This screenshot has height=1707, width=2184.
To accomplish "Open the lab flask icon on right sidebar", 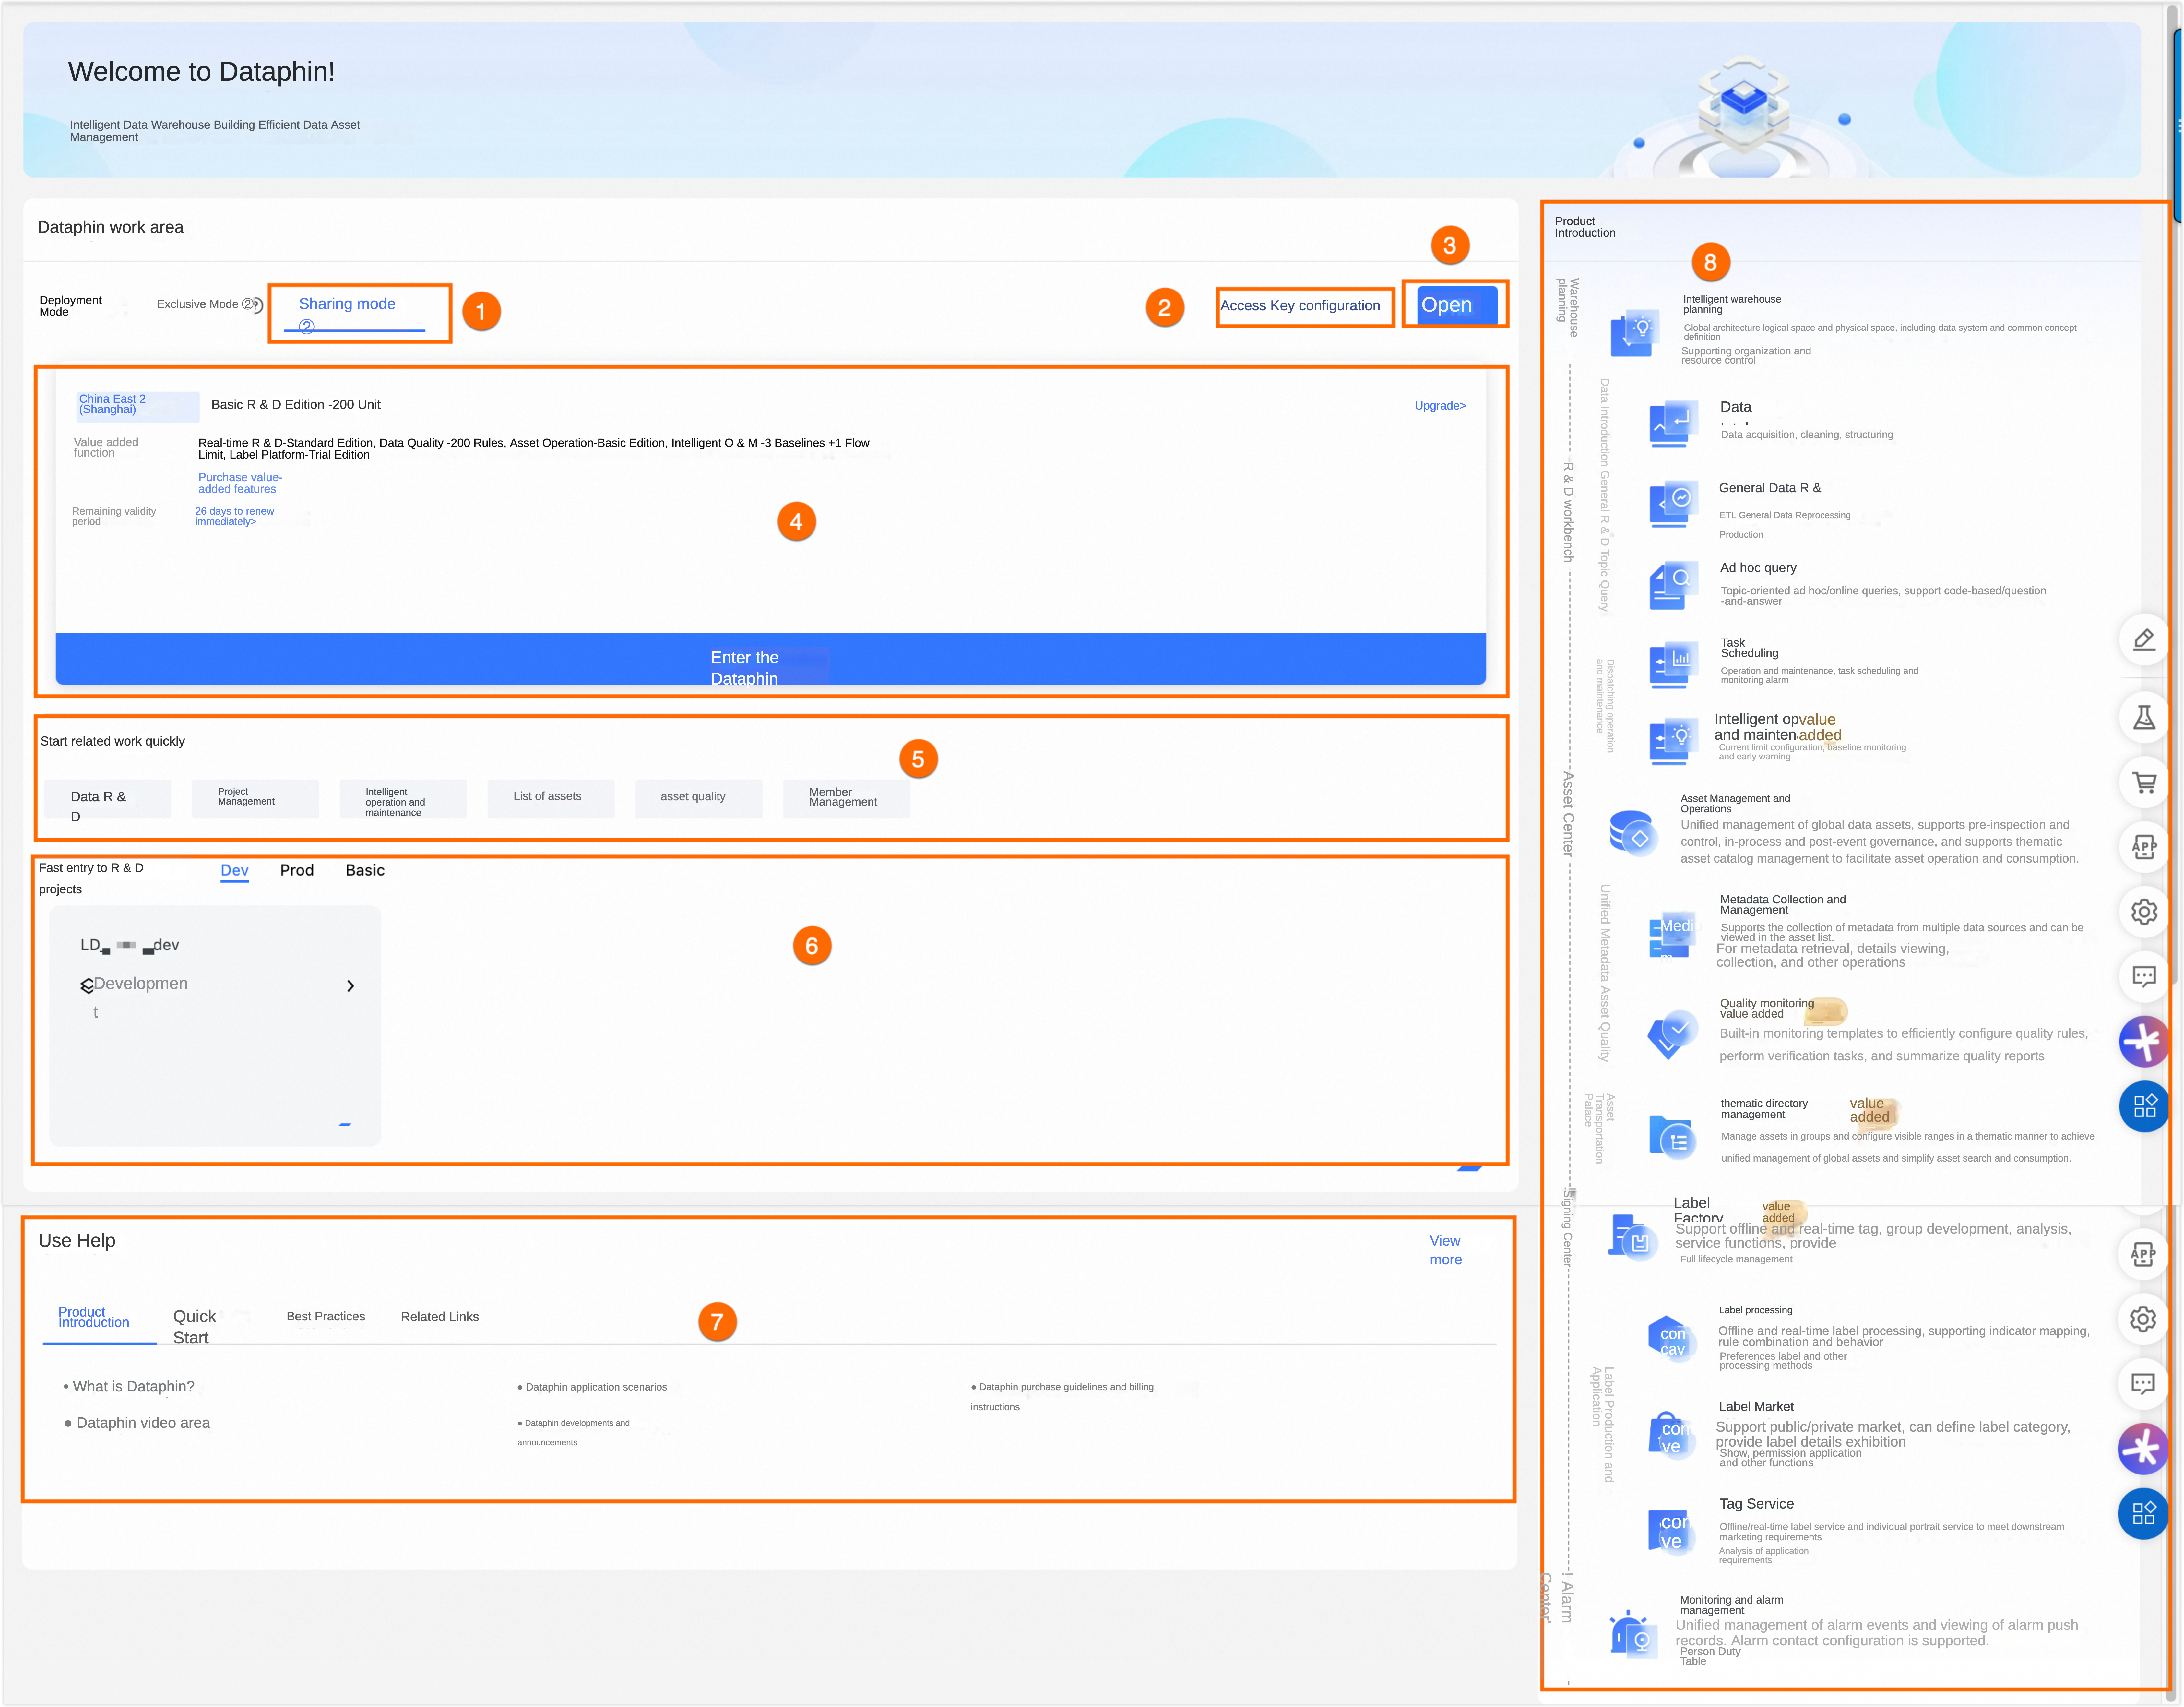I will click(2143, 717).
